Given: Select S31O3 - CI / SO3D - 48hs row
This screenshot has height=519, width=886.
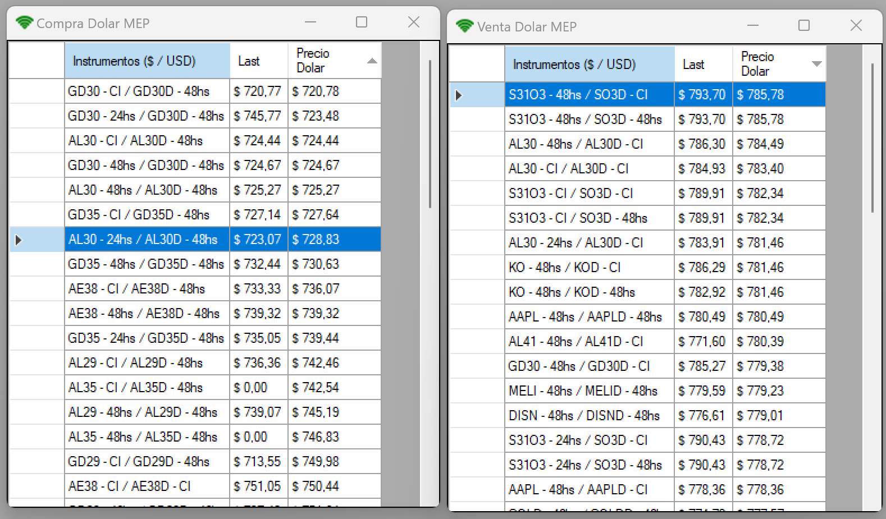Looking at the screenshot, I should tap(638, 218).
